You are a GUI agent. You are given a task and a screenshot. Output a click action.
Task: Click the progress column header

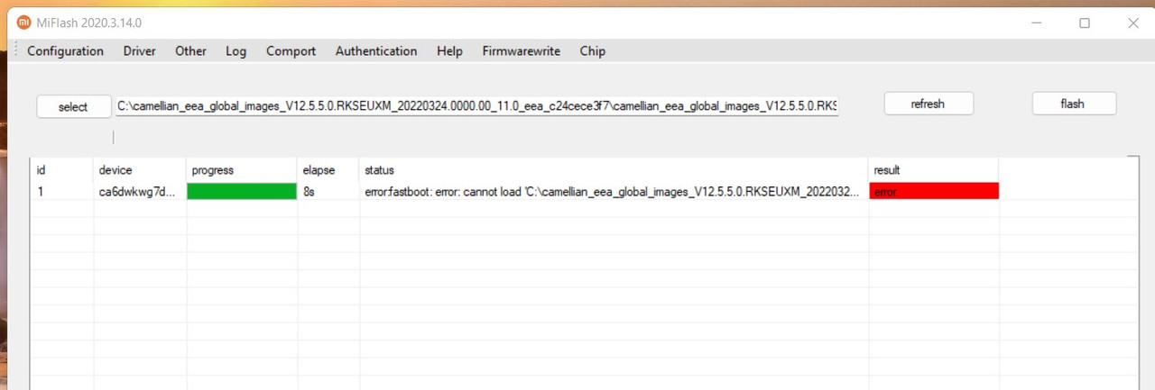point(242,169)
